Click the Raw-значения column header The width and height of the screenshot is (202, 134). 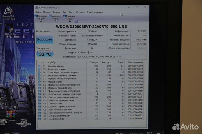[x=134, y=62]
